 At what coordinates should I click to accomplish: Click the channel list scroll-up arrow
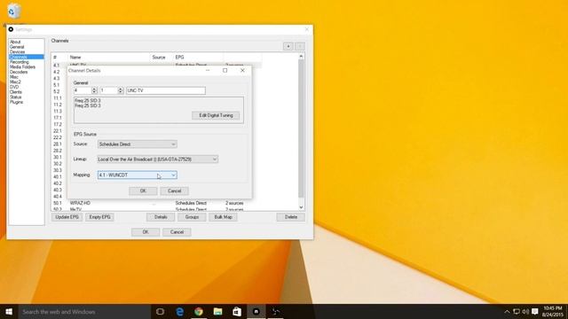pyautogui.click(x=301, y=57)
